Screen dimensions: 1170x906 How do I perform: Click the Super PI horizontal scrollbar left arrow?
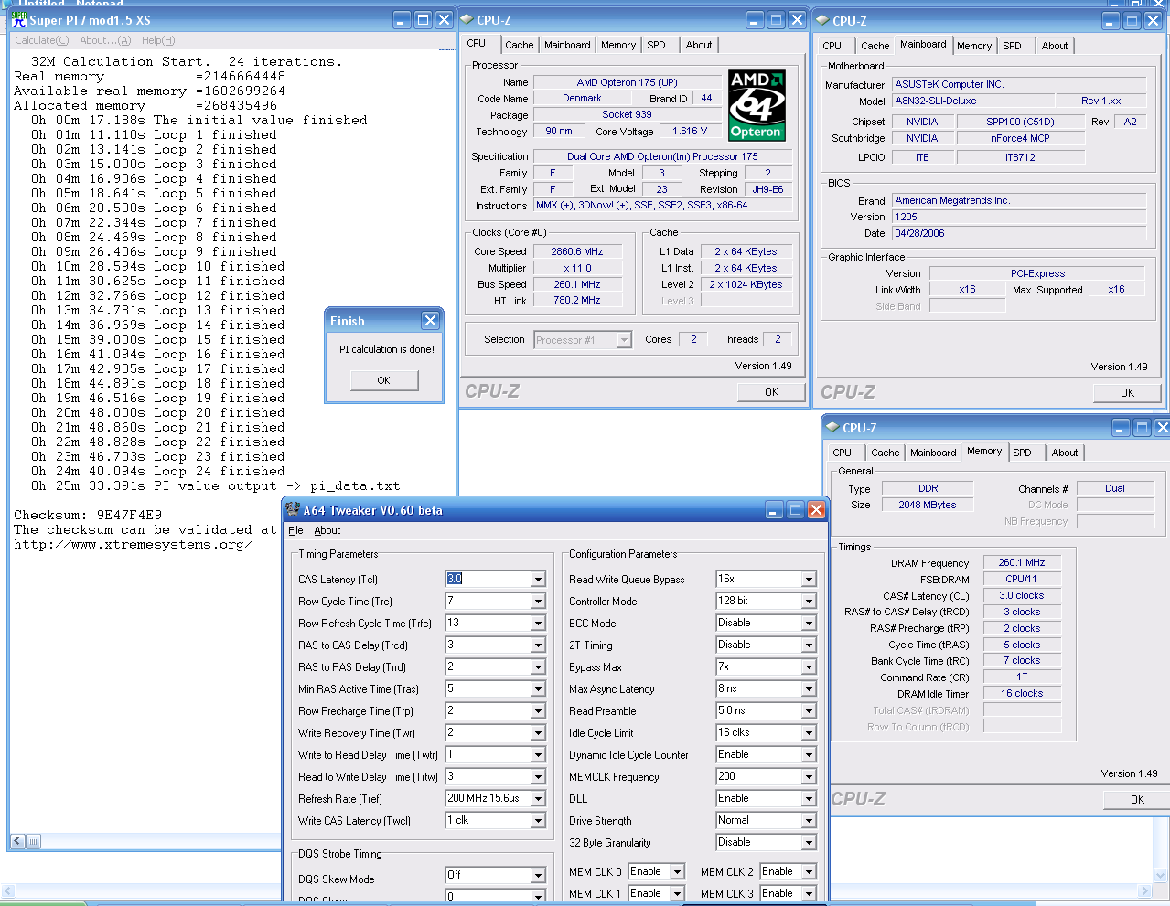point(17,841)
